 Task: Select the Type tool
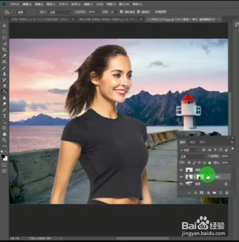pyautogui.click(x=4, y=116)
